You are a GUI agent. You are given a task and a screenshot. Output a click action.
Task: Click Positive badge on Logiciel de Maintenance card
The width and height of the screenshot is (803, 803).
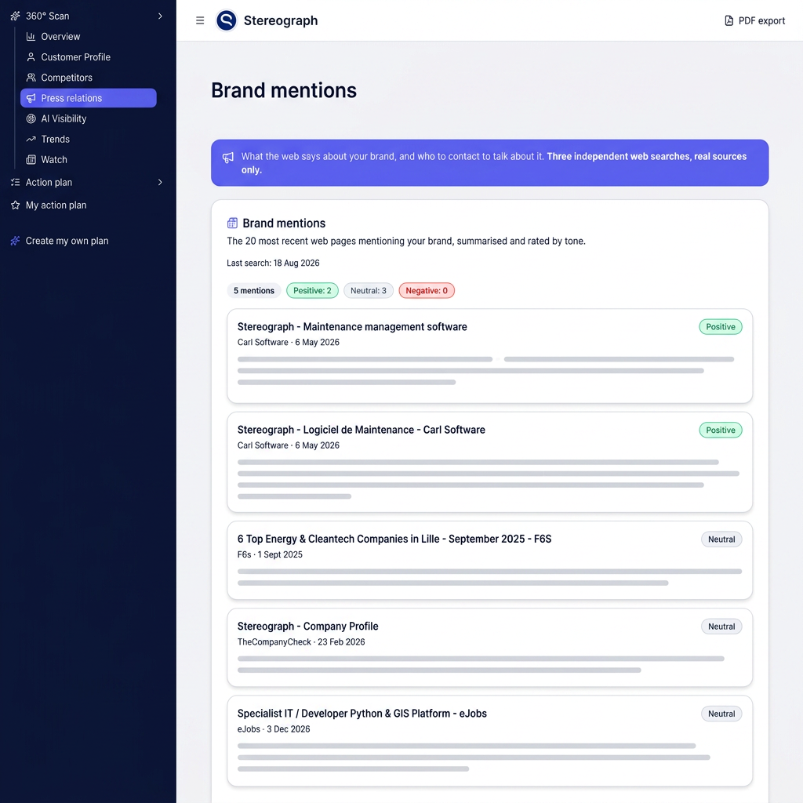pyautogui.click(x=721, y=431)
